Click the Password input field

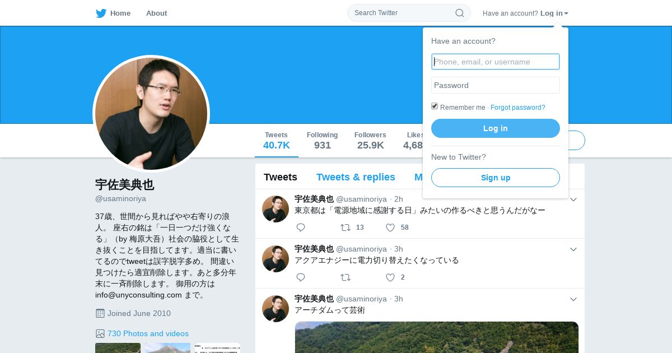pos(496,85)
